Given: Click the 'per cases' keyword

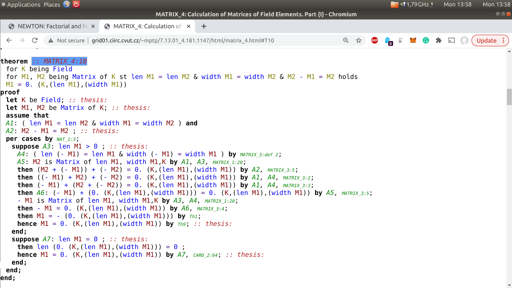Looking at the screenshot, I should click(23, 139).
